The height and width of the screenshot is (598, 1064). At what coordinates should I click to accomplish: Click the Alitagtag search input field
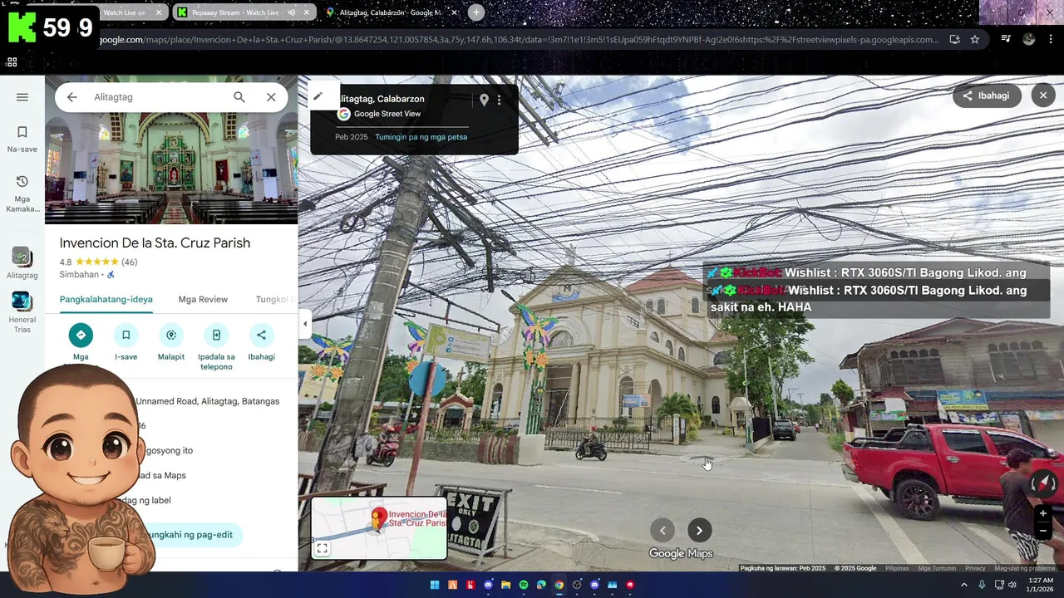158,97
